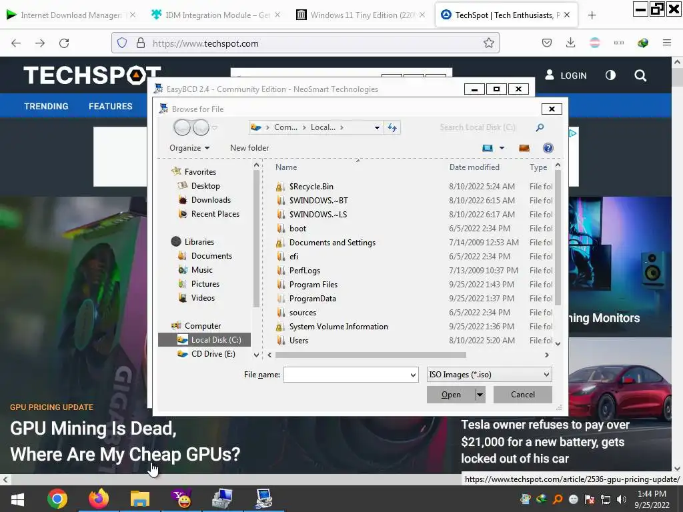This screenshot has width=683, height=512.
Task: Click the padlock site info icon
Action: tap(140, 43)
